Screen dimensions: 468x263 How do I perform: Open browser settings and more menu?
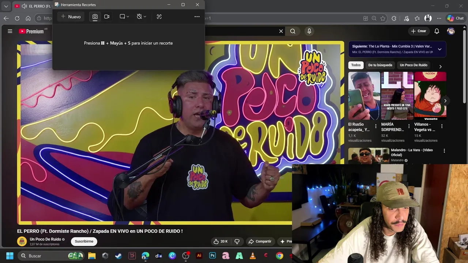439,18
